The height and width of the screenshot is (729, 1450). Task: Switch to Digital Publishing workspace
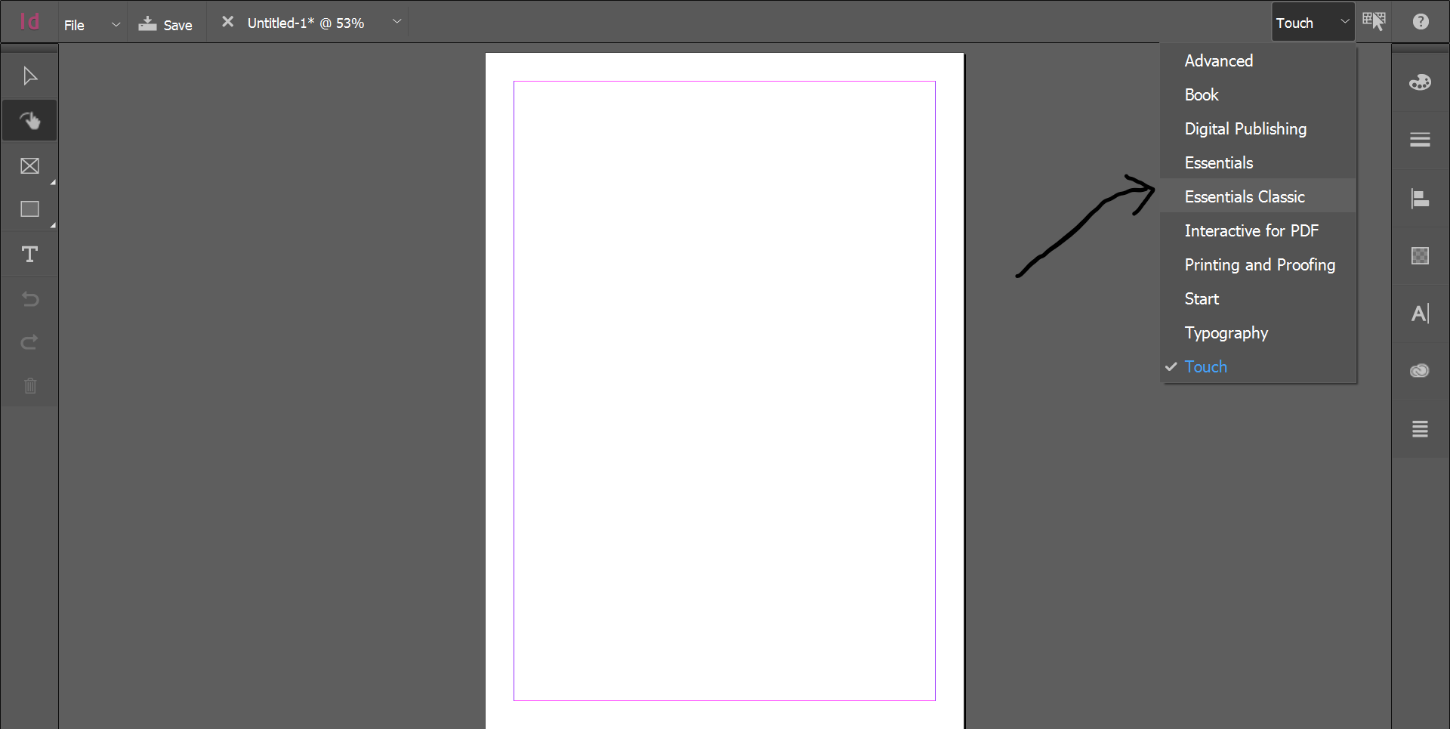1258,128
